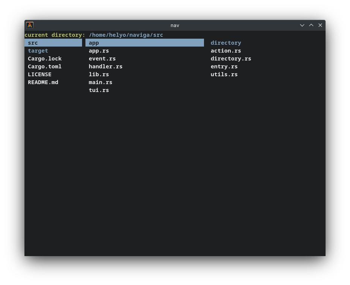
Task: Select action.rs in the right column
Action: pyautogui.click(x=226, y=51)
